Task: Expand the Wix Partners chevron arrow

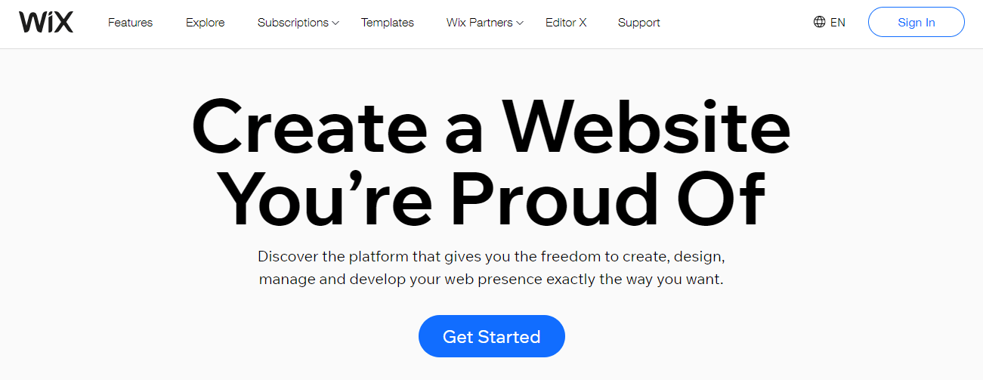Action: point(520,23)
